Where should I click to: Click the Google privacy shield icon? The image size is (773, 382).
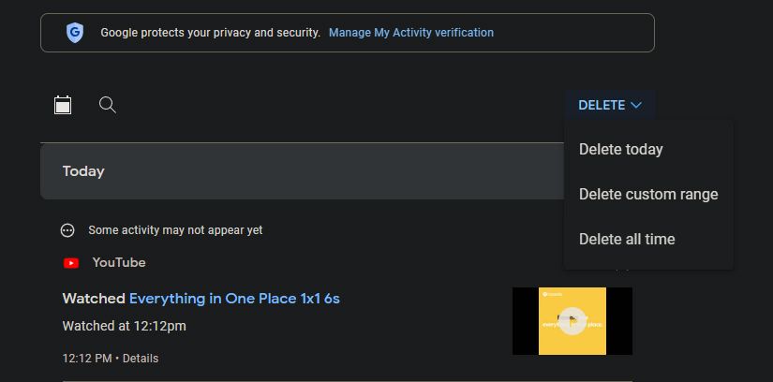point(75,33)
